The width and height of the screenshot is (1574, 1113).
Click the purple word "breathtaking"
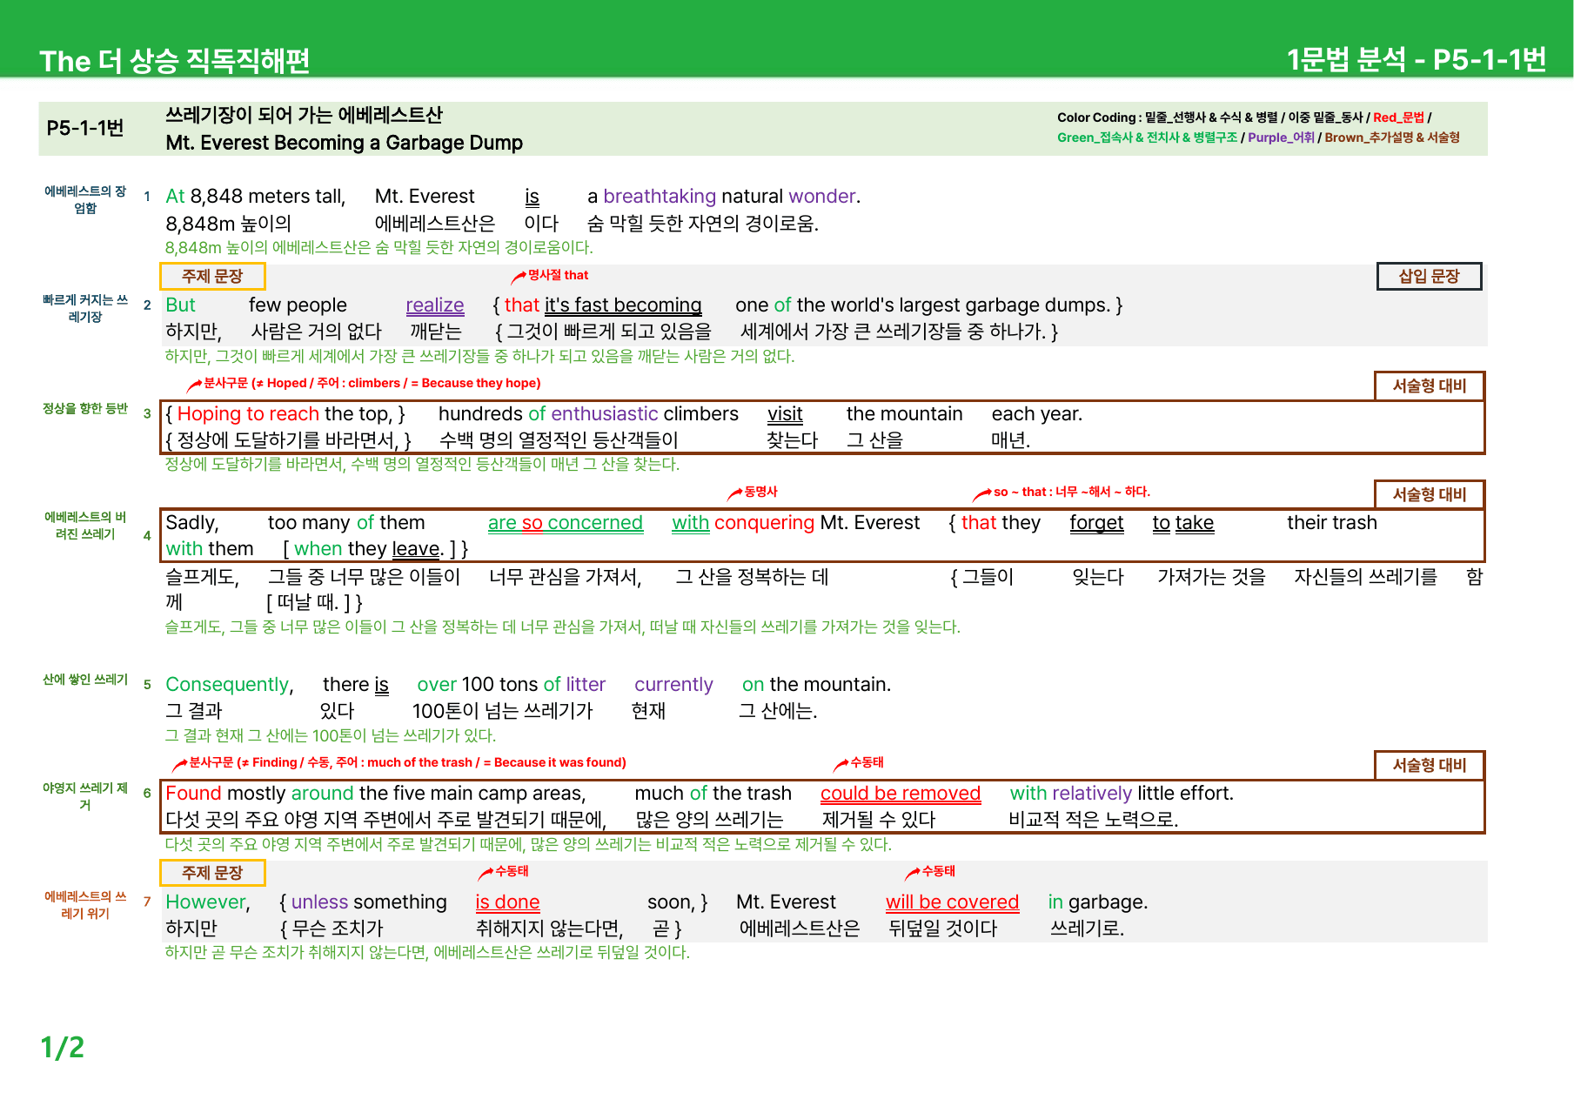660,197
